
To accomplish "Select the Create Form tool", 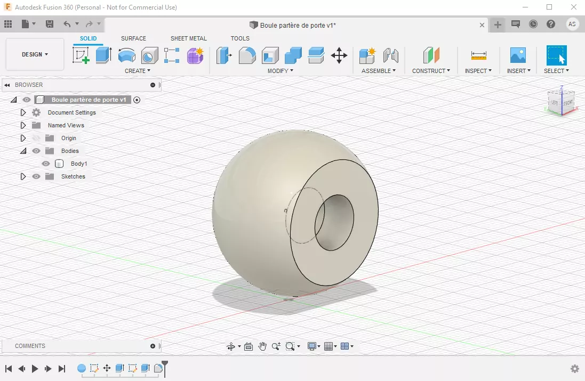I will pyautogui.click(x=195, y=55).
